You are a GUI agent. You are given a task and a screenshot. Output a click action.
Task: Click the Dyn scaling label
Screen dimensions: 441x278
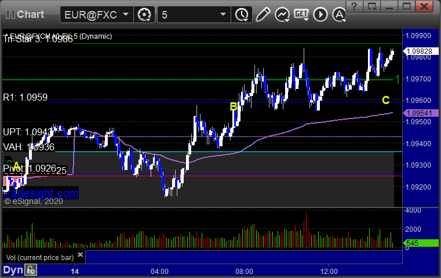pyautogui.click(x=13, y=270)
